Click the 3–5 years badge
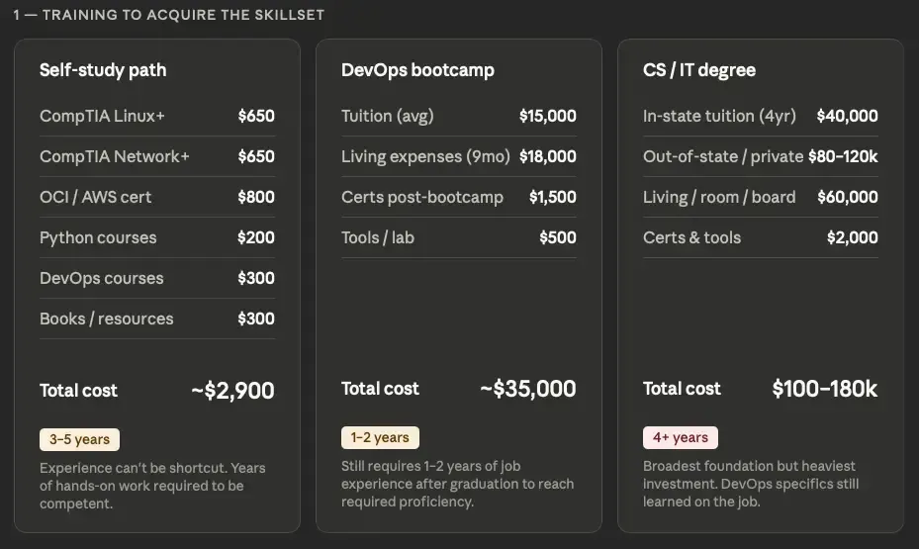919x549 pixels. click(x=79, y=440)
